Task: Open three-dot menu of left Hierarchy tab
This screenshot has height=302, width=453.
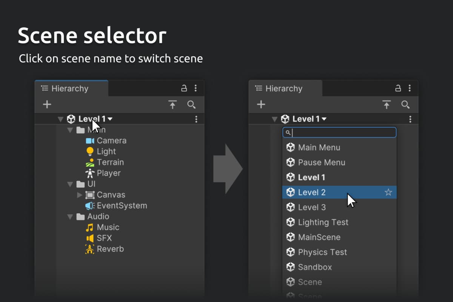Action: (196, 88)
